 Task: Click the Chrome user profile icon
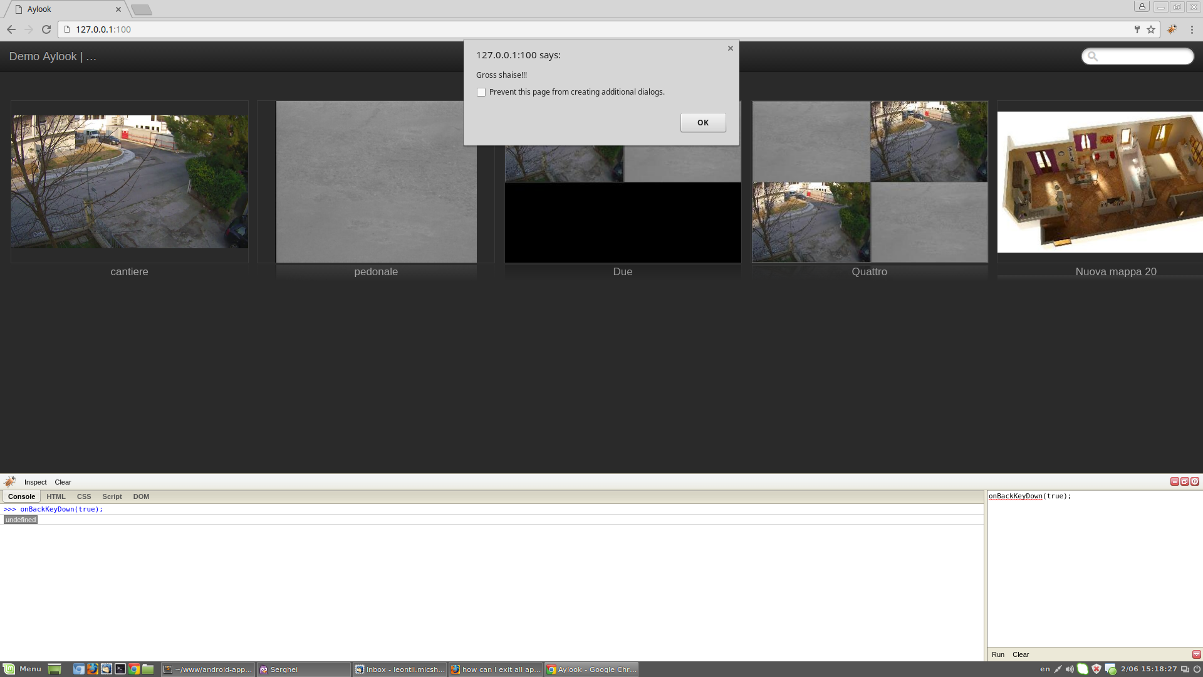pos(1142,7)
